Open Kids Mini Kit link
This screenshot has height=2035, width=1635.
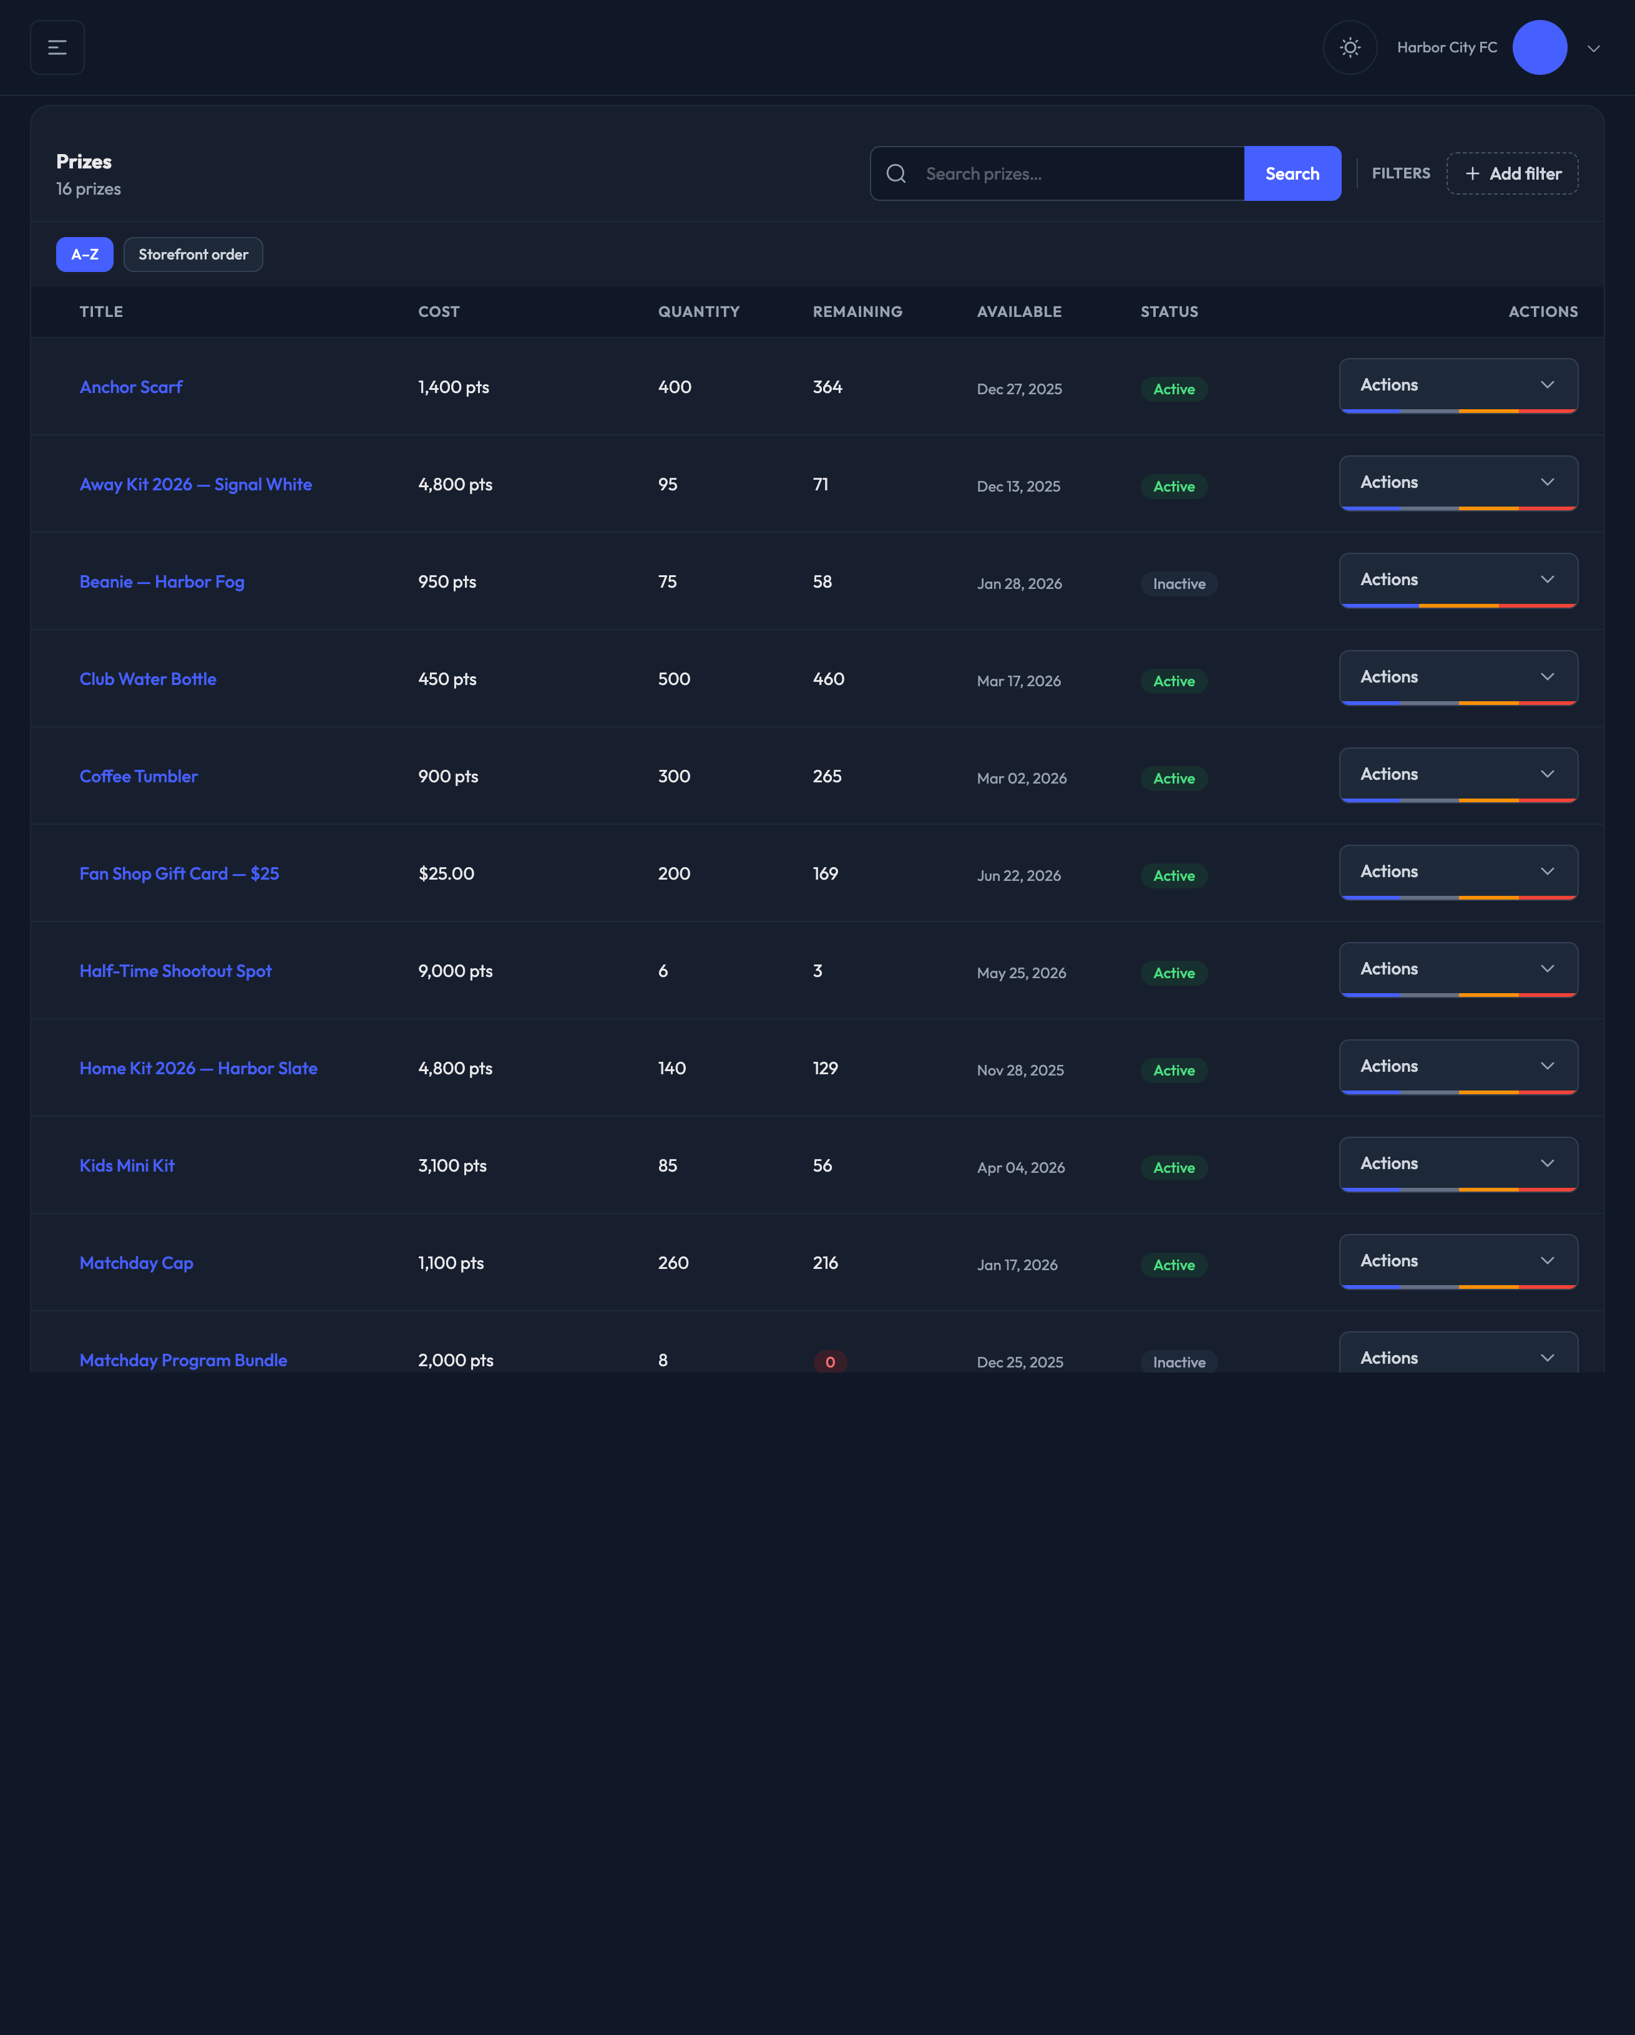pyautogui.click(x=127, y=1165)
